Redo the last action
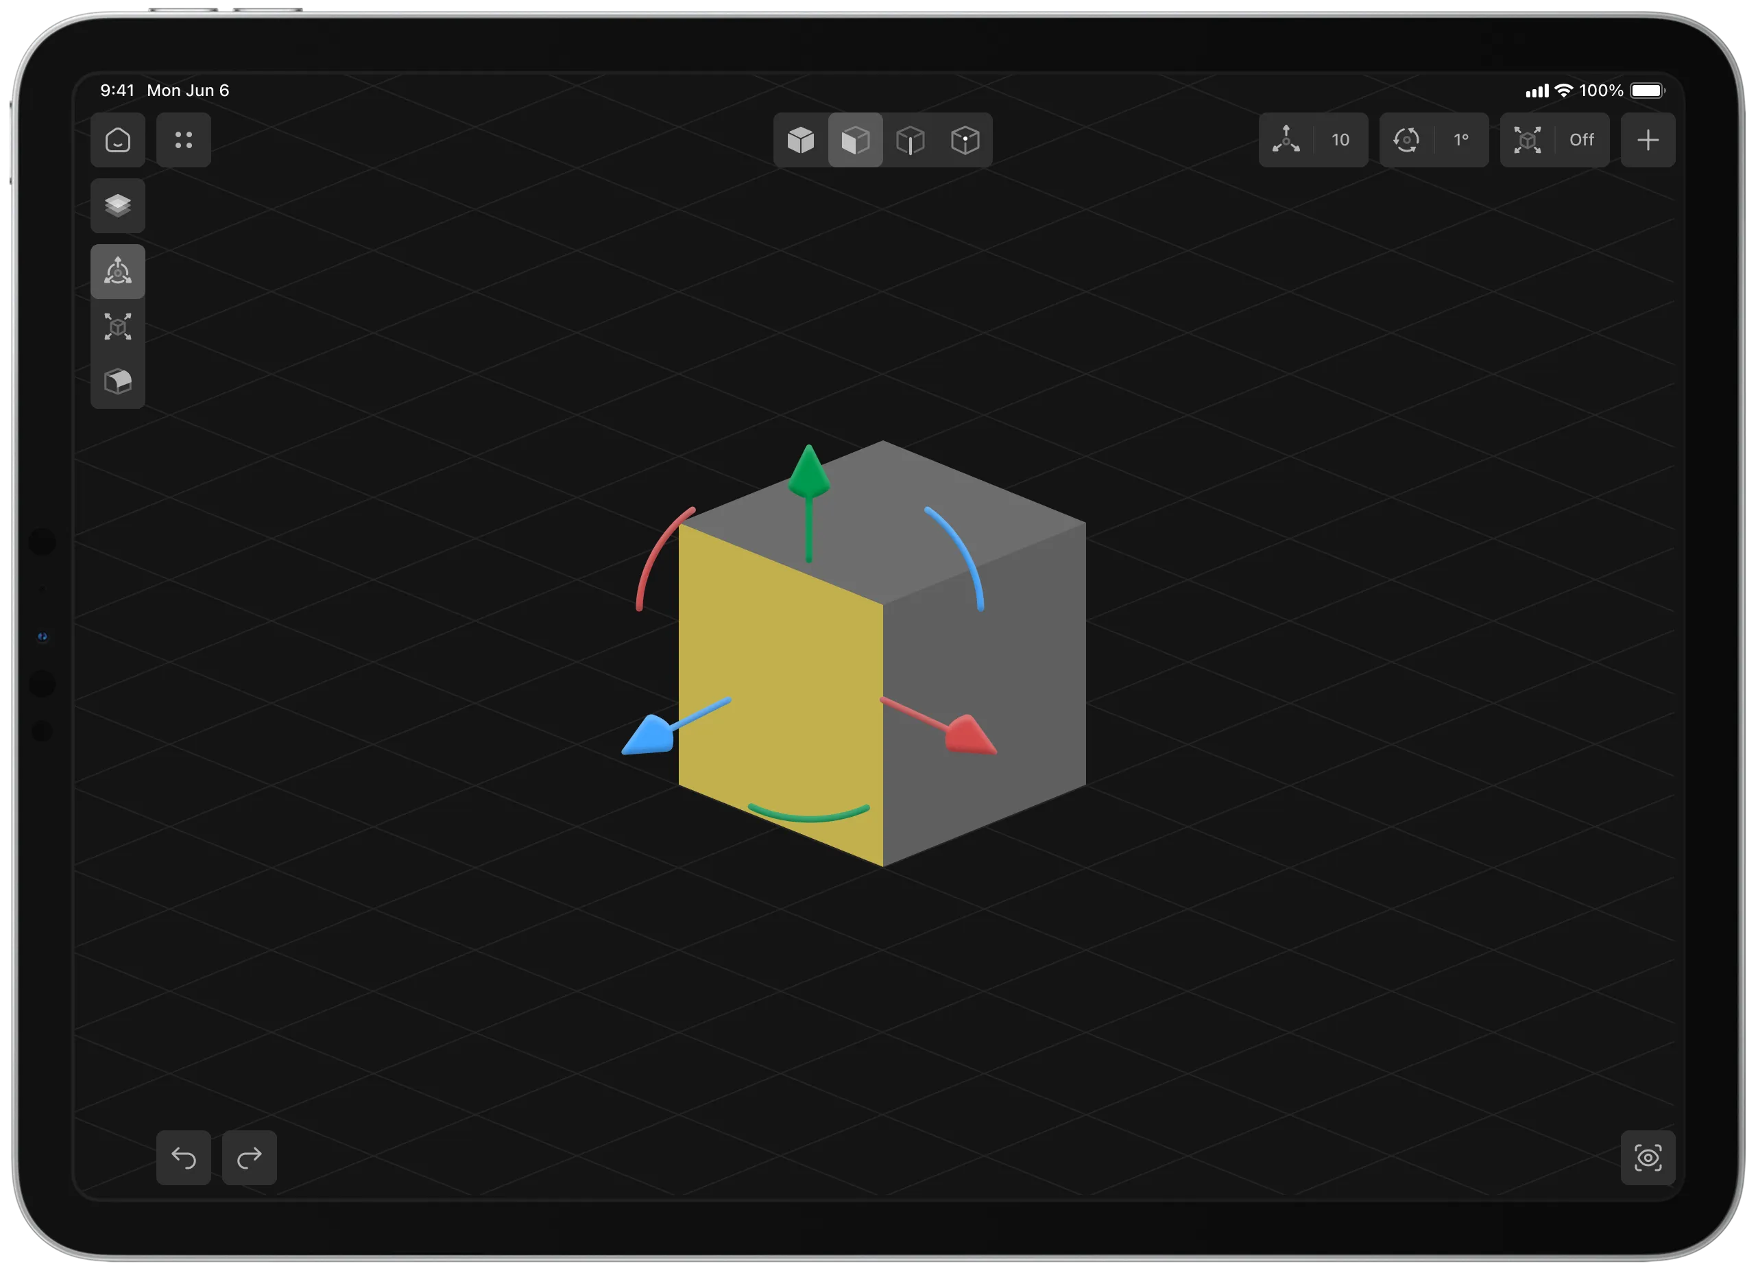Image resolution: width=1758 pixels, height=1273 pixels. tap(250, 1158)
